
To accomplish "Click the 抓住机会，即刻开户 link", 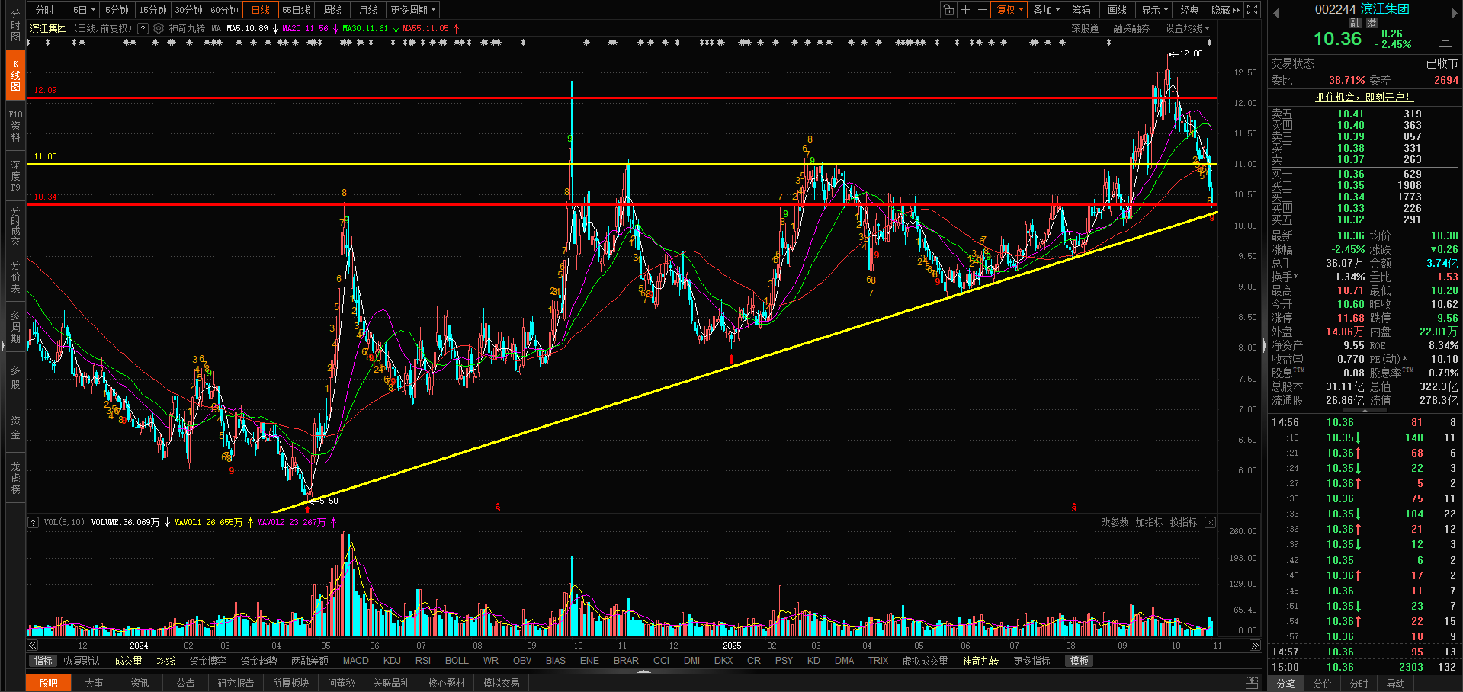I will [1364, 97].
